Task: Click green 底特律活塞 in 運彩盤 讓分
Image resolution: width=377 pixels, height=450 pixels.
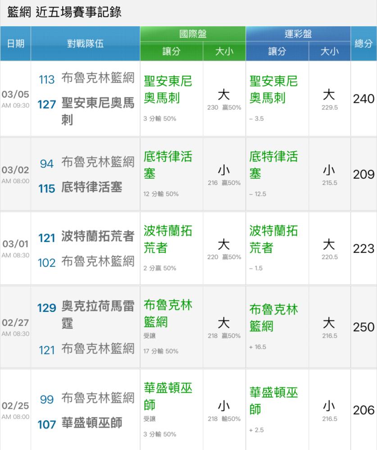Action: pos(273,165)
